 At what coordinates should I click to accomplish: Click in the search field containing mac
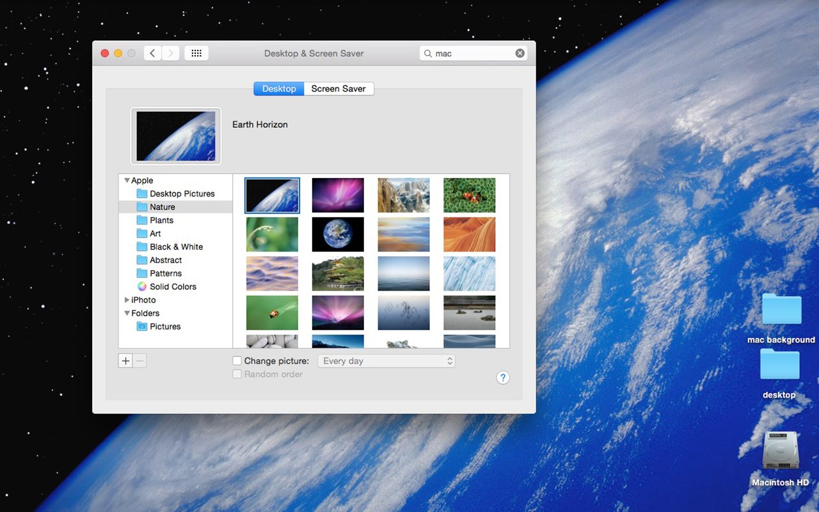tap(473, 54)
